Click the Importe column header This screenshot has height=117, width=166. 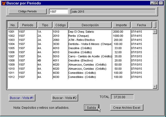[121, 25]
